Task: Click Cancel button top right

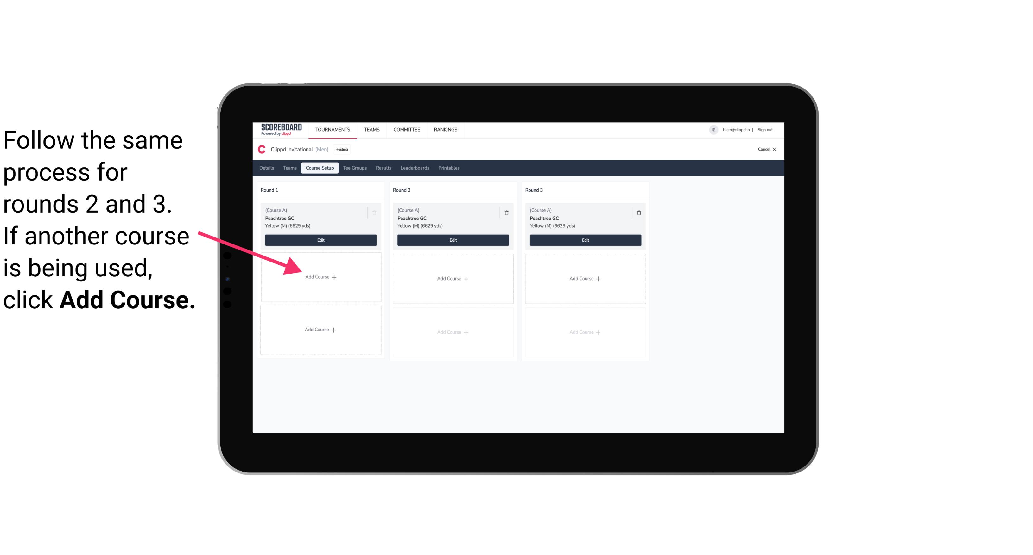Action: tap(765, 150)
